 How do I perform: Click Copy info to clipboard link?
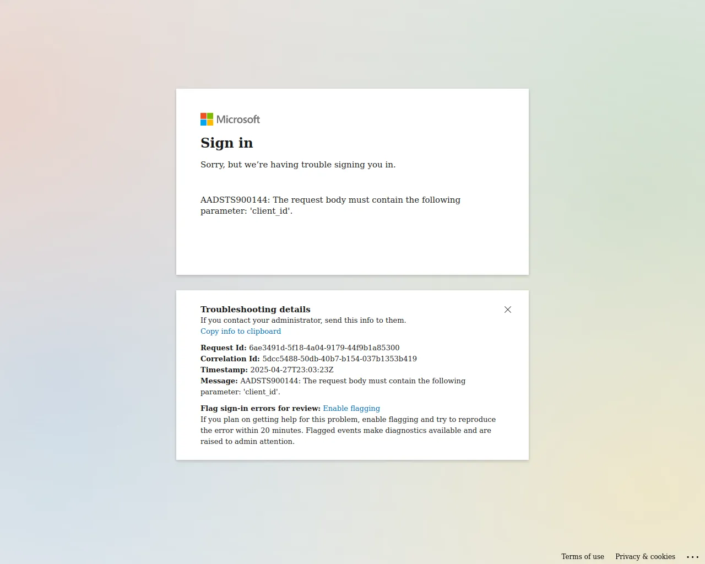pos(241,331)
